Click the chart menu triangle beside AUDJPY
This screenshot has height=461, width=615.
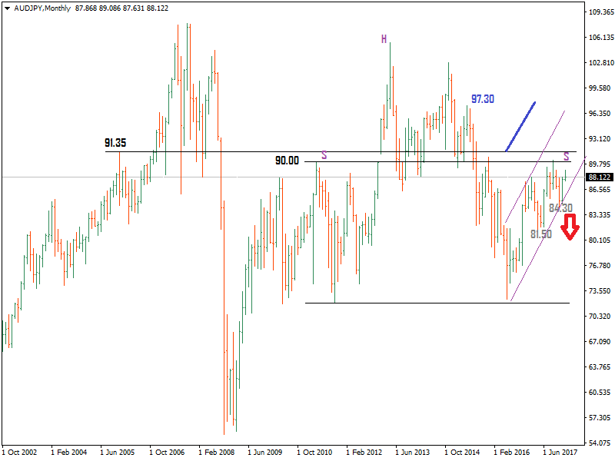point(7,8)
